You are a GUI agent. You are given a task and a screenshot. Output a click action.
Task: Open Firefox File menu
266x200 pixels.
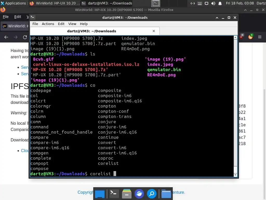[x=6, y=17]
